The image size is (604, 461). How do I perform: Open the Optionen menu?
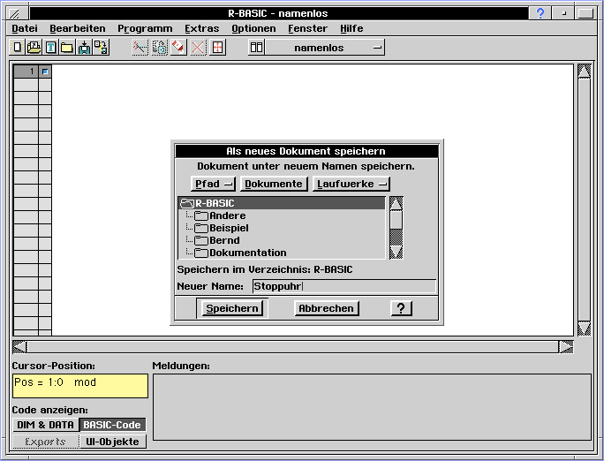tap(253, 28)
